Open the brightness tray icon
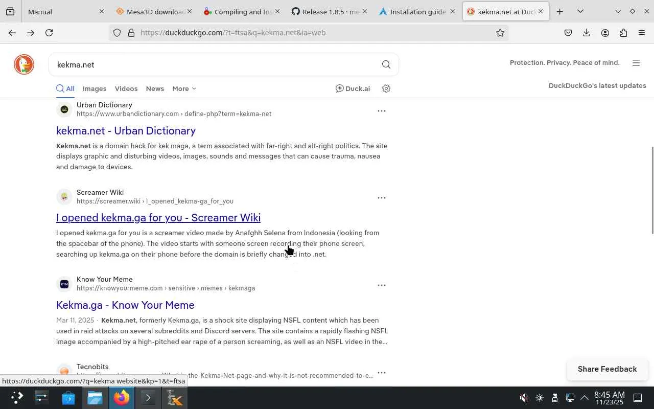This screenshot has height=409, width=654. 540,398
